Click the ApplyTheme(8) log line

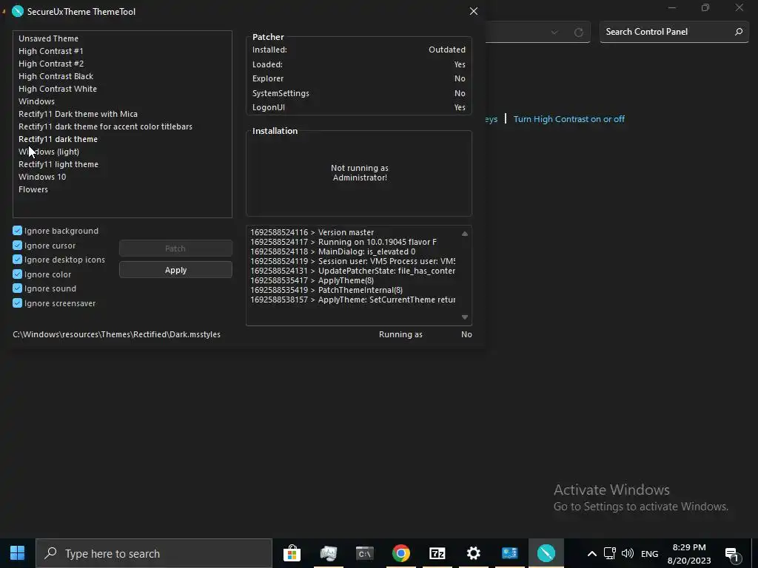coord(312,280)
